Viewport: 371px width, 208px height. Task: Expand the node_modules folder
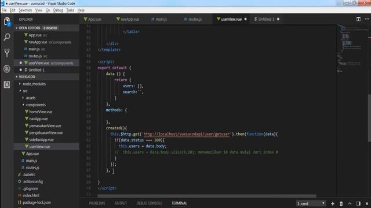coord(34,84)
